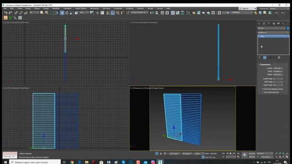Open Select by Name dialog icon
Screen dimensions: 292x164
[x=47, y=13]
